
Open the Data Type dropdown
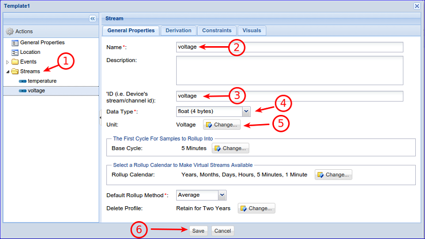[246, 111]
